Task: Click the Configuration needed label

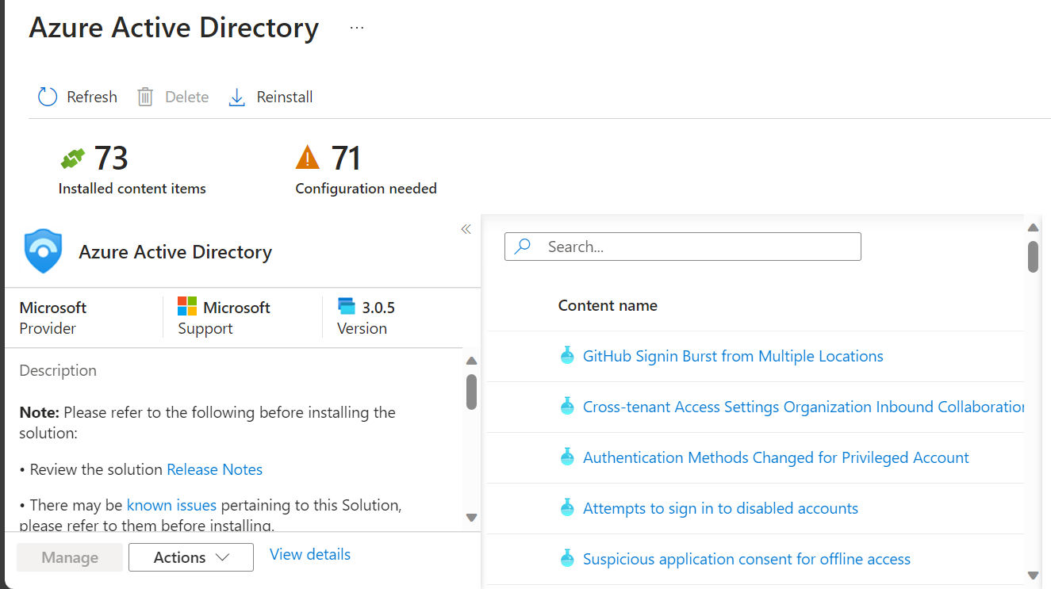Action: pyautogui.click(x=366, y=189)
